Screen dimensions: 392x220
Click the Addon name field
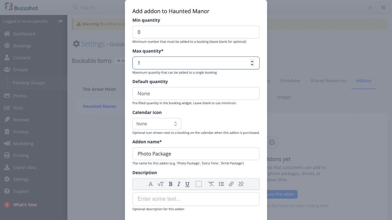click(196, 154)
